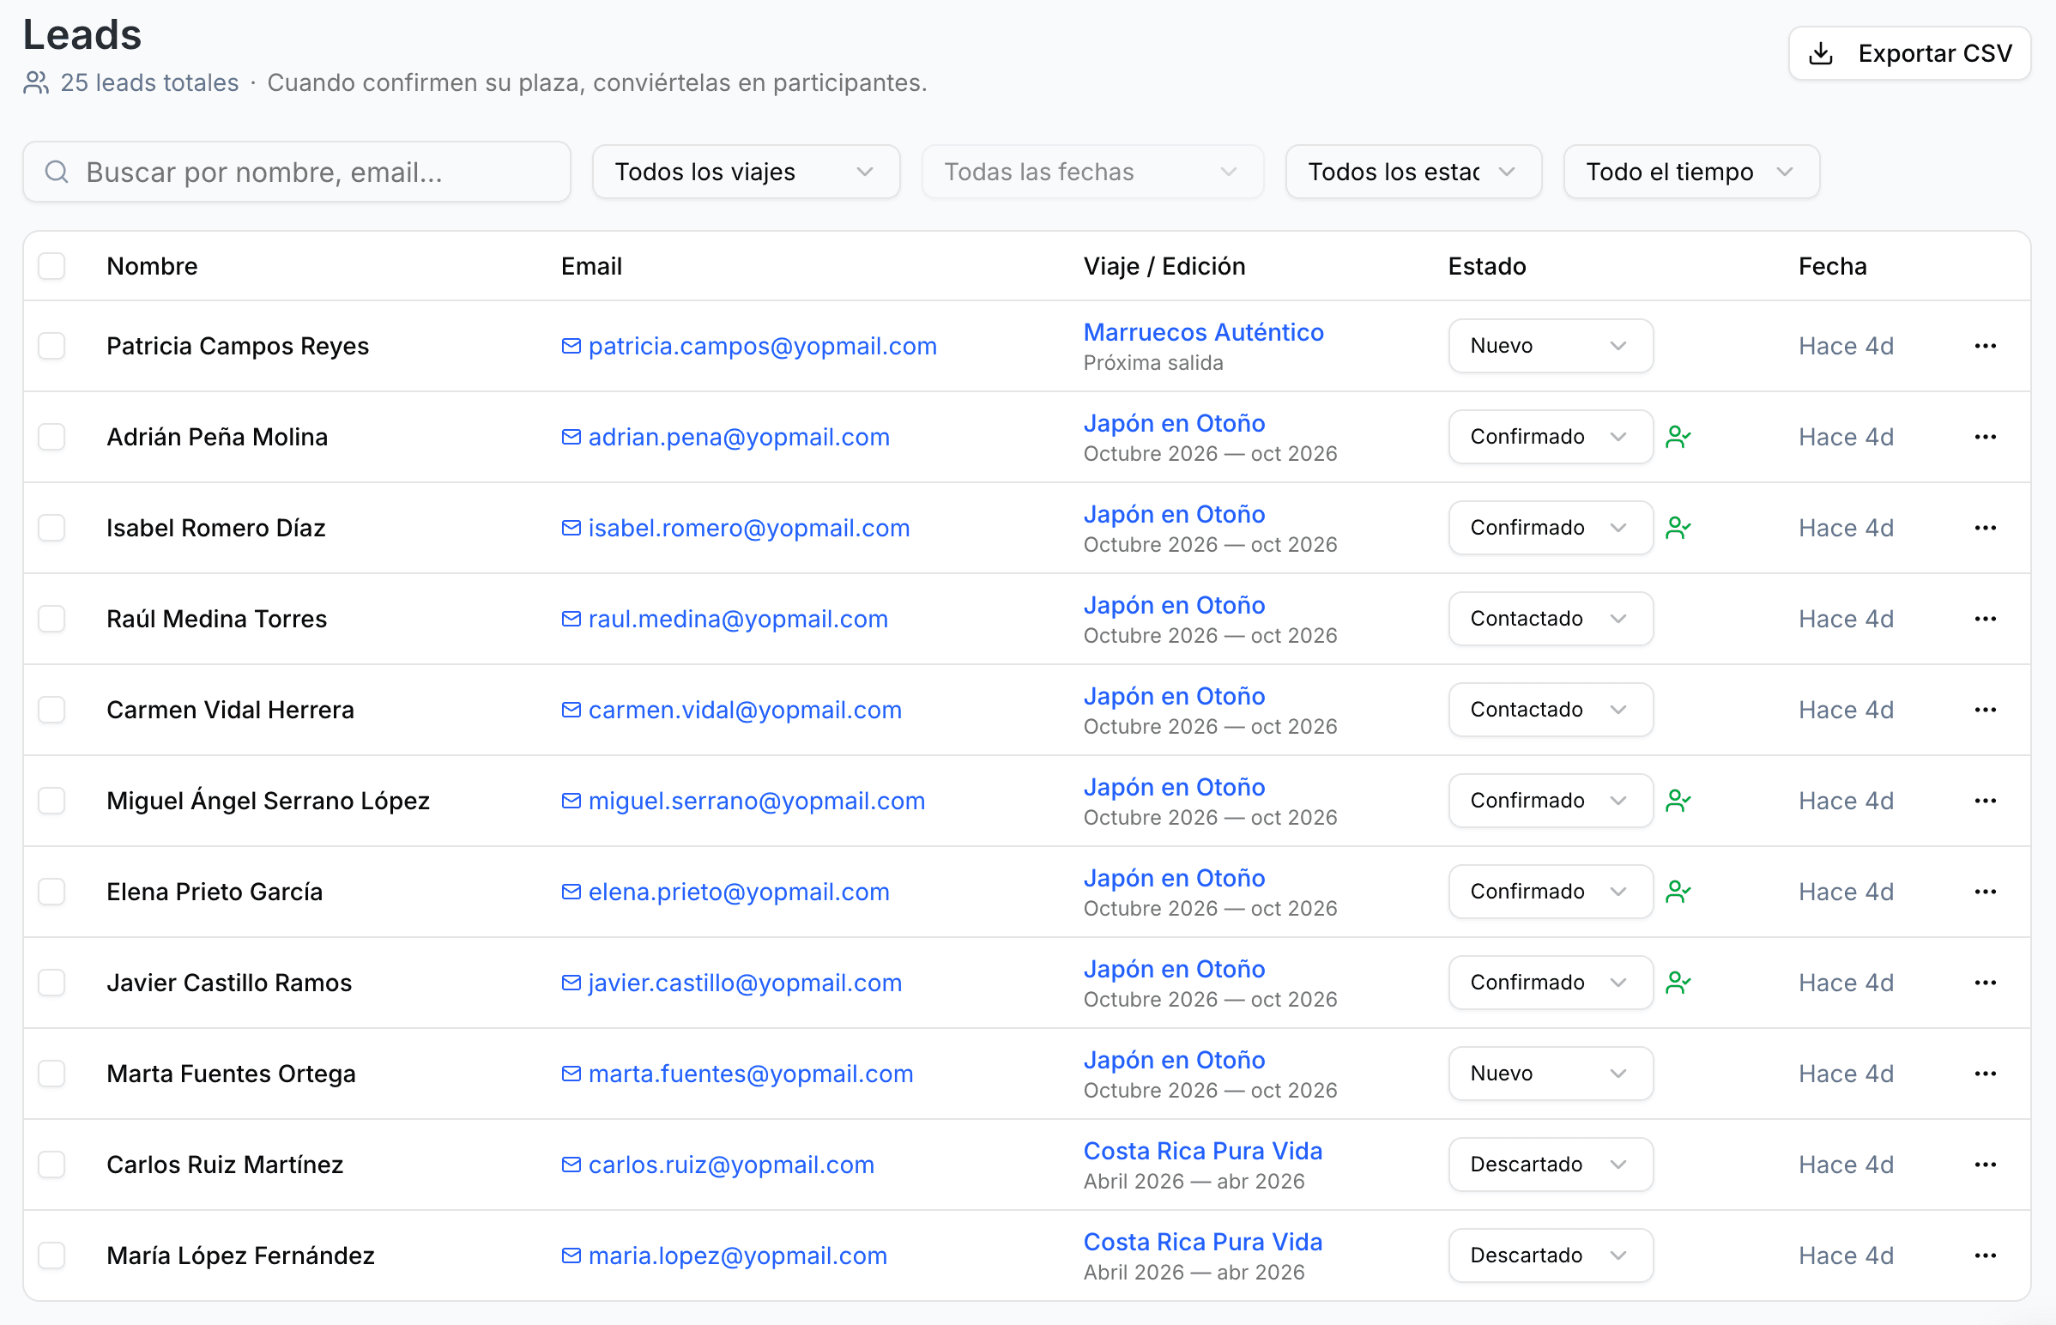This screenshot has height=1325, width=2056.
Task: Sort by the Nombre column header
Action: coord(151,267)
